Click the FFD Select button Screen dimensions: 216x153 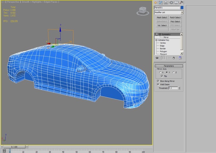(175, 26)
